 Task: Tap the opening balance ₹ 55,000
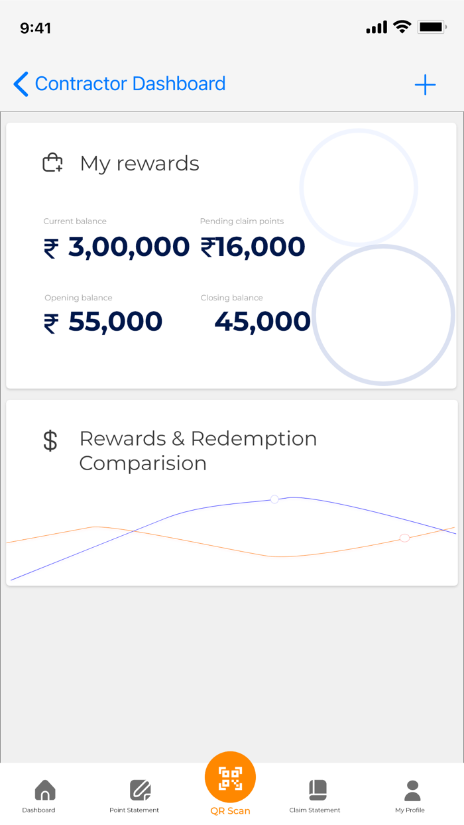103,322
